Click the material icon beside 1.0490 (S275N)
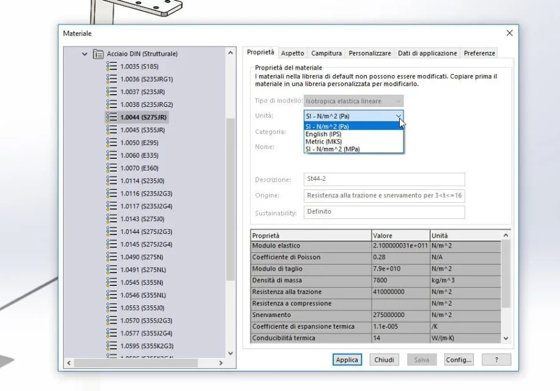 pos(111,257)
